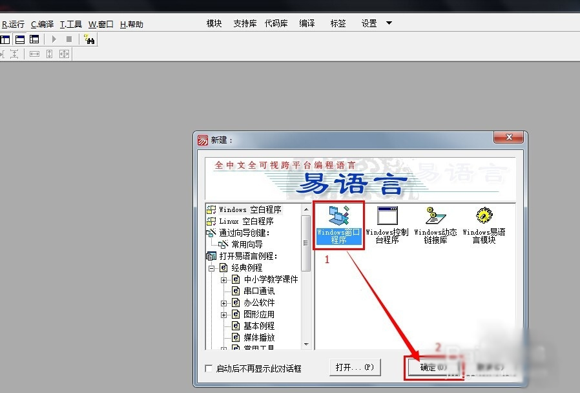Open the W.窗口 menu
Screen dimensions: 580x393
pos(101,25)
